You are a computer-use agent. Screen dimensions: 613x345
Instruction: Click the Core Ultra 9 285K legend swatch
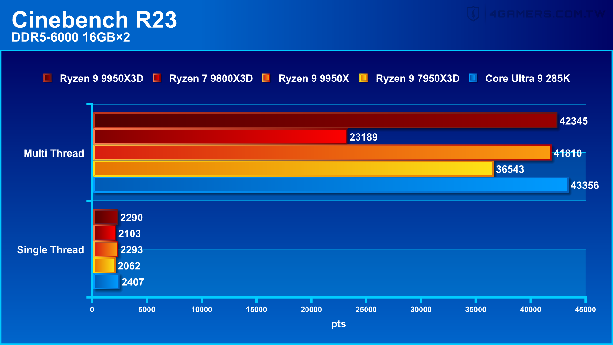point(473,78)
